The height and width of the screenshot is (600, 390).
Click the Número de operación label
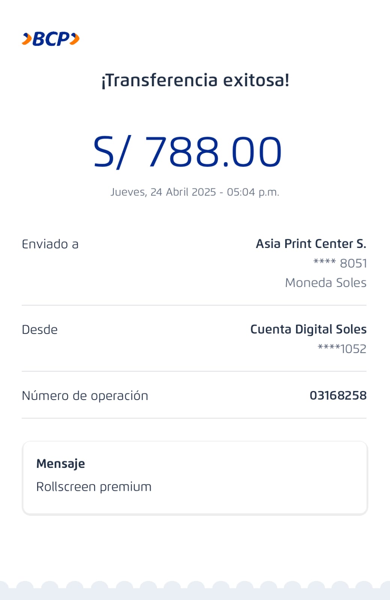pyautogui.click(x=85, y=396)
